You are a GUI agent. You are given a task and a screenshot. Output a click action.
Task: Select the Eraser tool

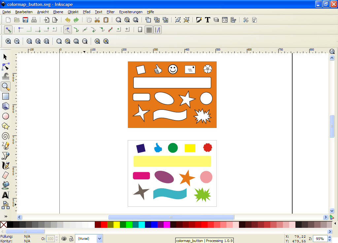[x=5, y=175]
